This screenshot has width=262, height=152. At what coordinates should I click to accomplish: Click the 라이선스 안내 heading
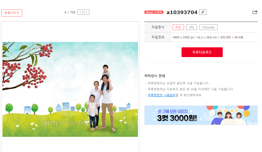[x=155, y=76]
